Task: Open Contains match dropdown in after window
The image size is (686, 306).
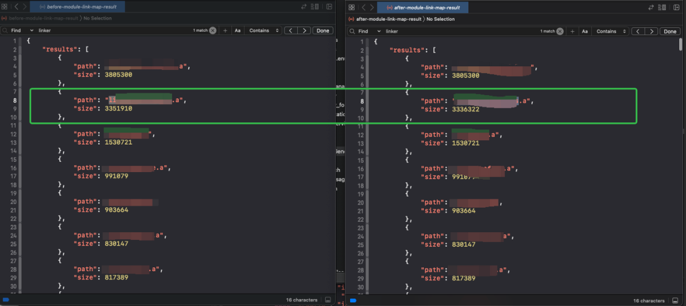Action: click(611, 32)
